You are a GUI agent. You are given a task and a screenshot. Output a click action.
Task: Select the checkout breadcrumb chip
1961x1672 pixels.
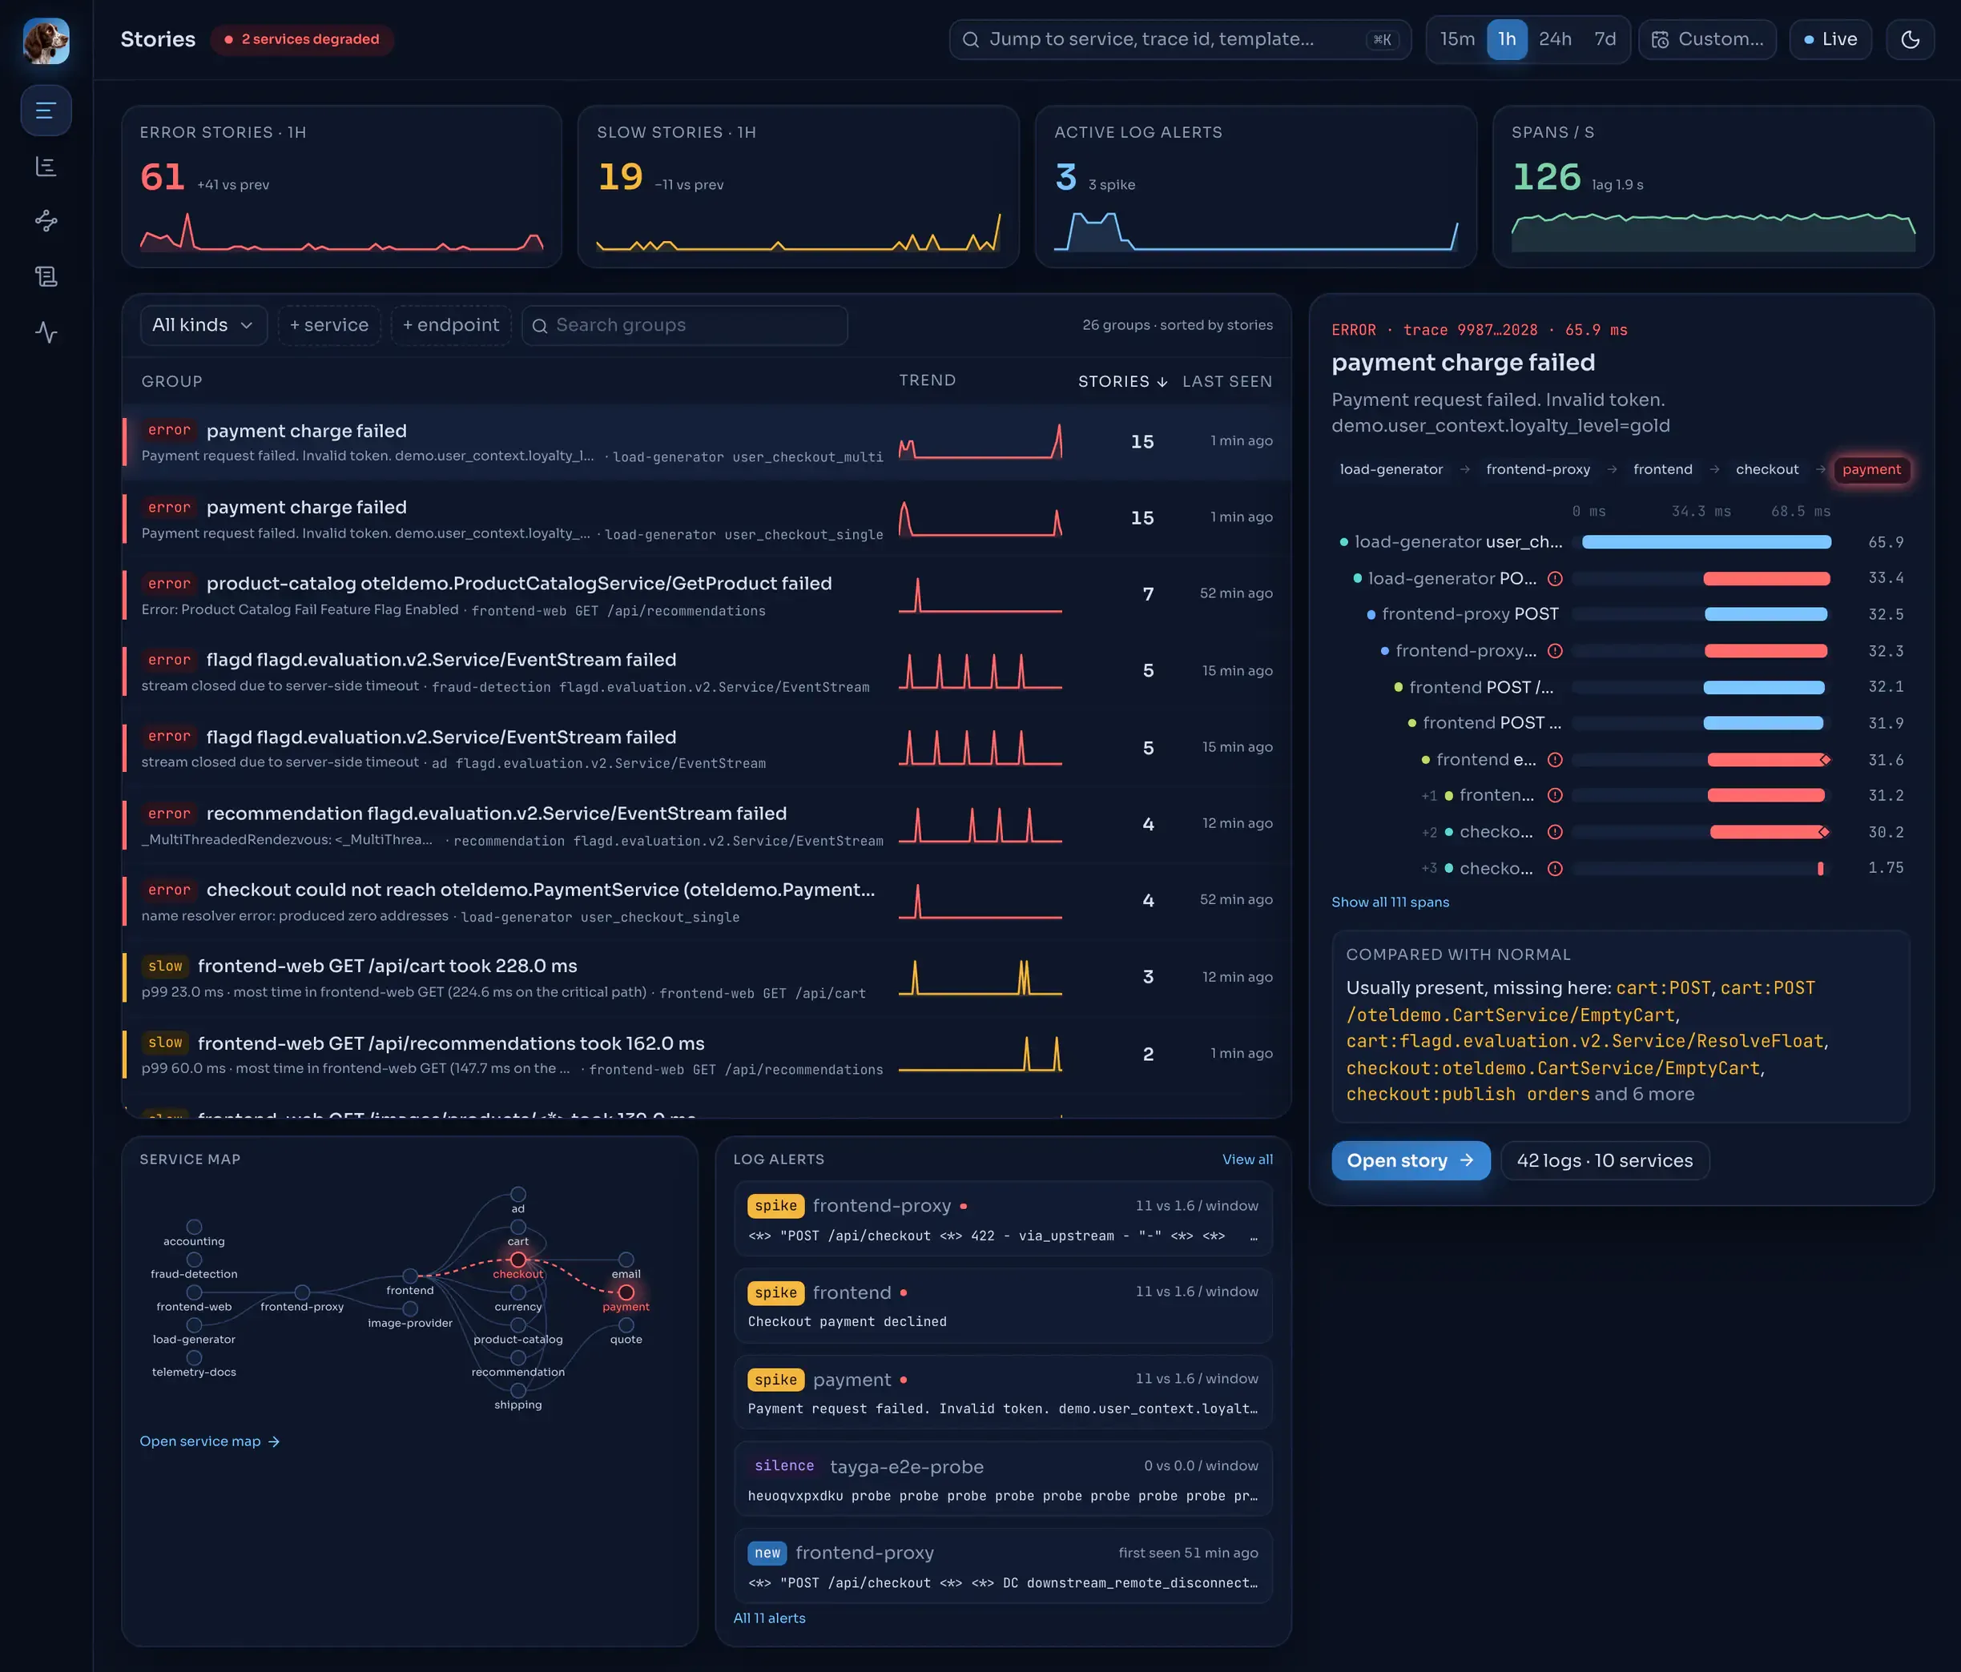pos(1766,470)
